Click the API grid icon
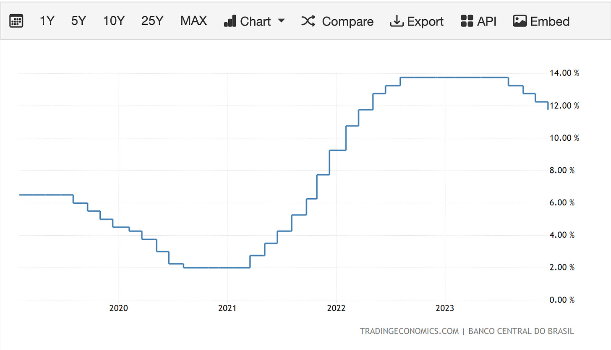Screen dimensions: 611x350 click(467, 21)
